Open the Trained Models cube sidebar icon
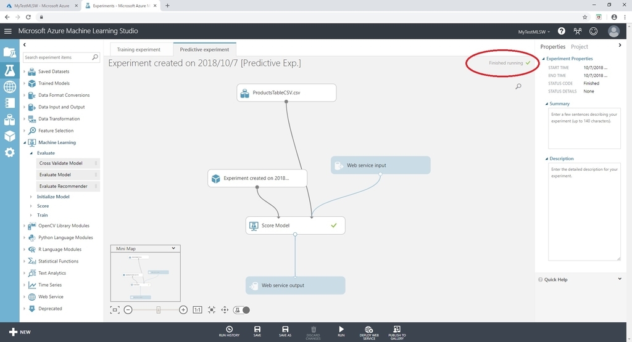The width and height of the screenshot is (632, 342). coord(10,136)
